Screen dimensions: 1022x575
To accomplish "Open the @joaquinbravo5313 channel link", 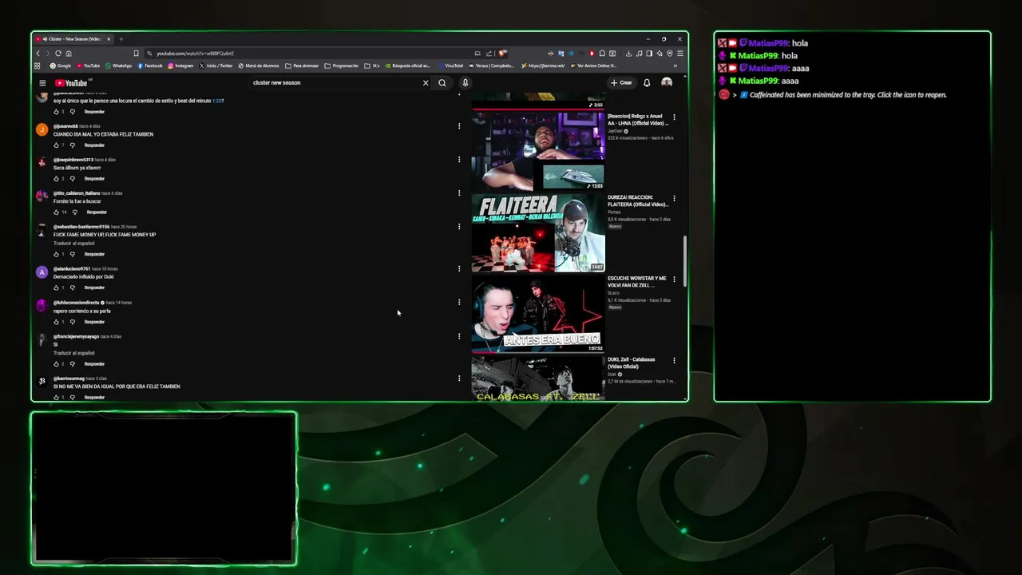I will coord(73,160).
